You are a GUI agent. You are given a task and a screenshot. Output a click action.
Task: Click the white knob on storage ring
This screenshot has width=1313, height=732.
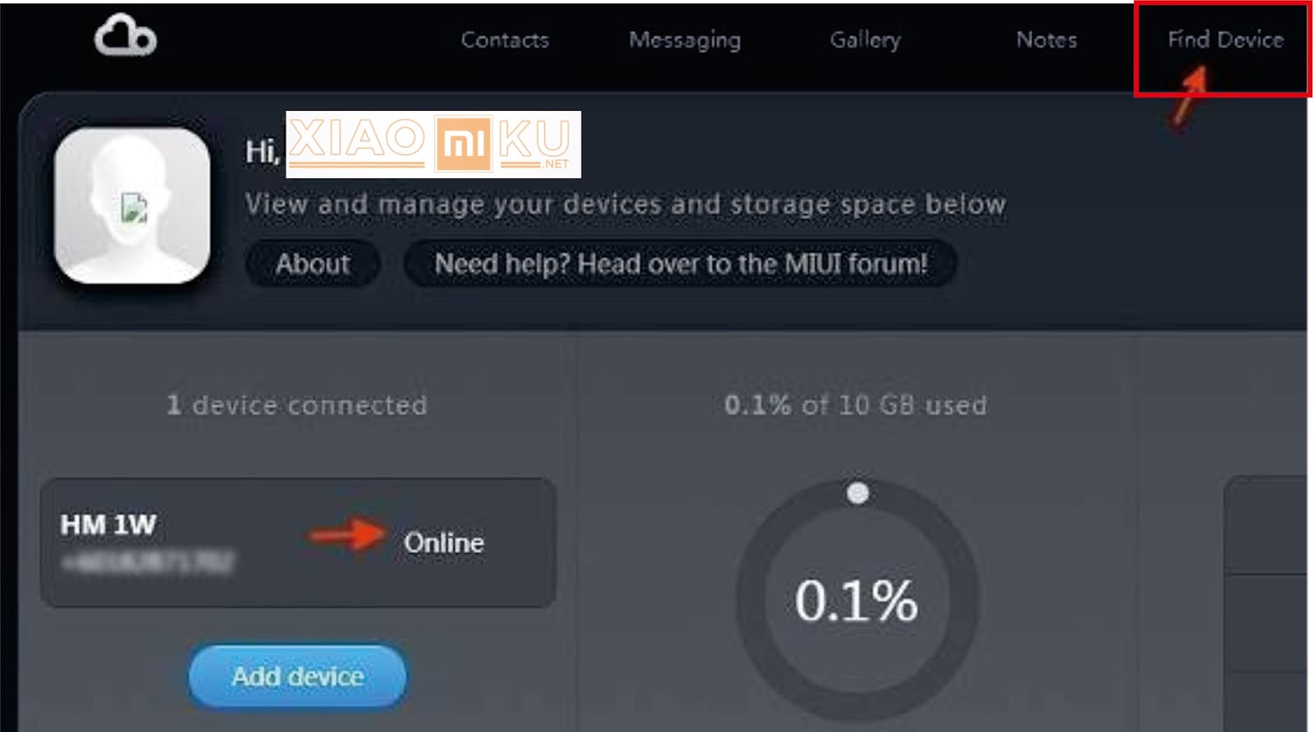858,493
